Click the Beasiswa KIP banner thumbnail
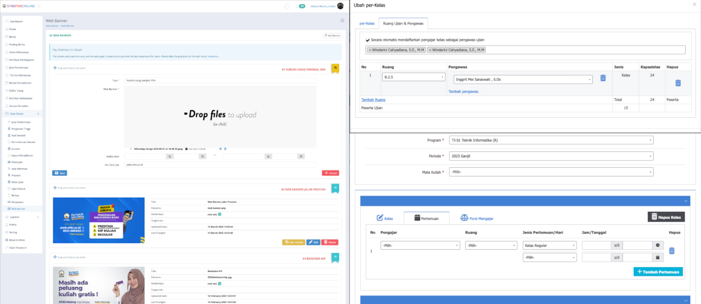701x304 pixels. pyautogui.click(x=98, y=285)
